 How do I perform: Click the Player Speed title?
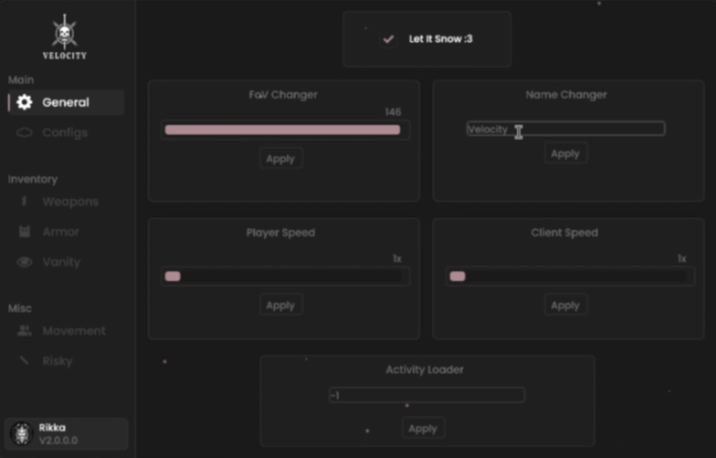[281, 233]
